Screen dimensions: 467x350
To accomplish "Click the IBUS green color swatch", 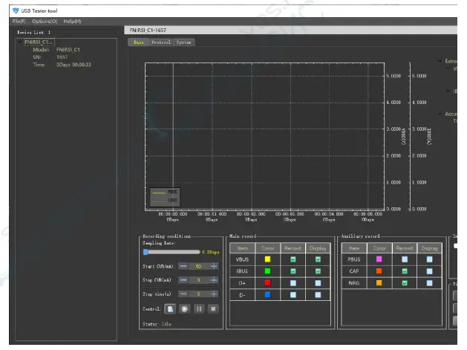I will (267, 272).
